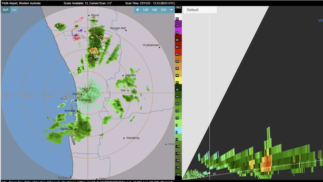Click the Moora town label
The image size is (323, 182).
[x=95, y=15]
